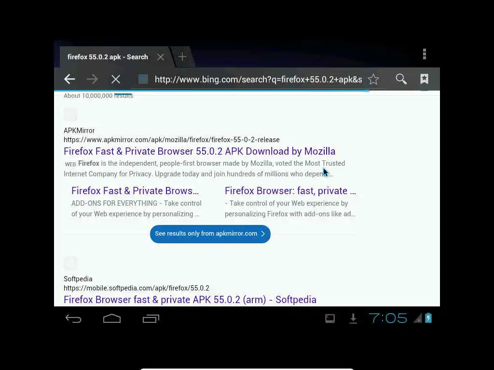
Task: Select the 'firefox 55.0.2 apk - Search' tab
Action: [108, 57]
